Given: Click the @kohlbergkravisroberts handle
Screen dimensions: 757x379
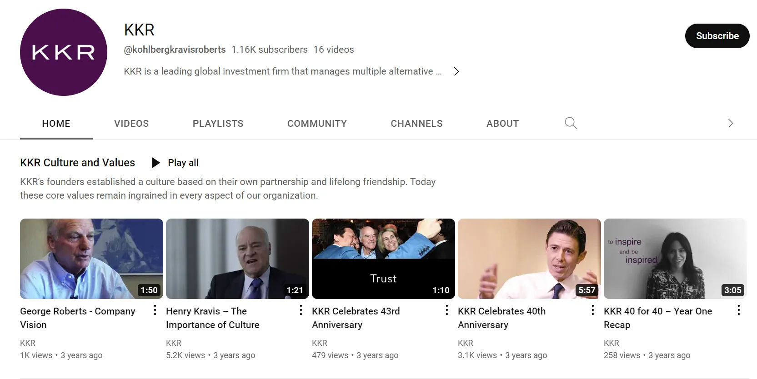Looking at the screenshot, I should (x=175, y=50).
